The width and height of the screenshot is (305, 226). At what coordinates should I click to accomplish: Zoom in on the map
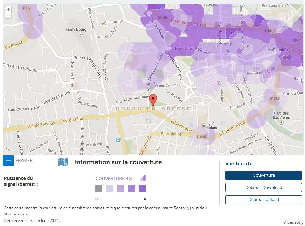[8, 9]
